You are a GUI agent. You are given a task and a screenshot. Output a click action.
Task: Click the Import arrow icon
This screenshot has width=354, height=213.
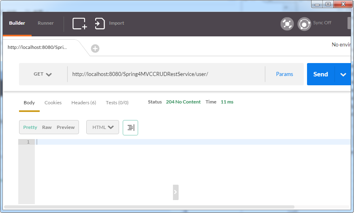[100, 23]
